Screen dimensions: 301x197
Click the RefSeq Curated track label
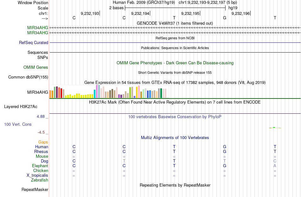point(34,42)
